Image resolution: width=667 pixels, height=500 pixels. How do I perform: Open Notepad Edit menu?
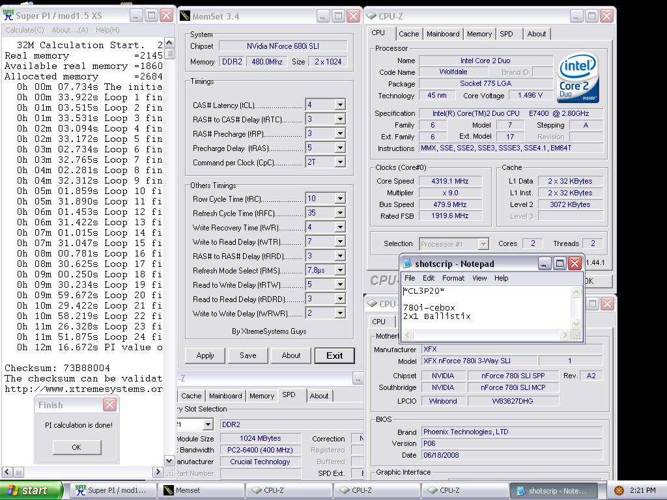click(429, 278)
